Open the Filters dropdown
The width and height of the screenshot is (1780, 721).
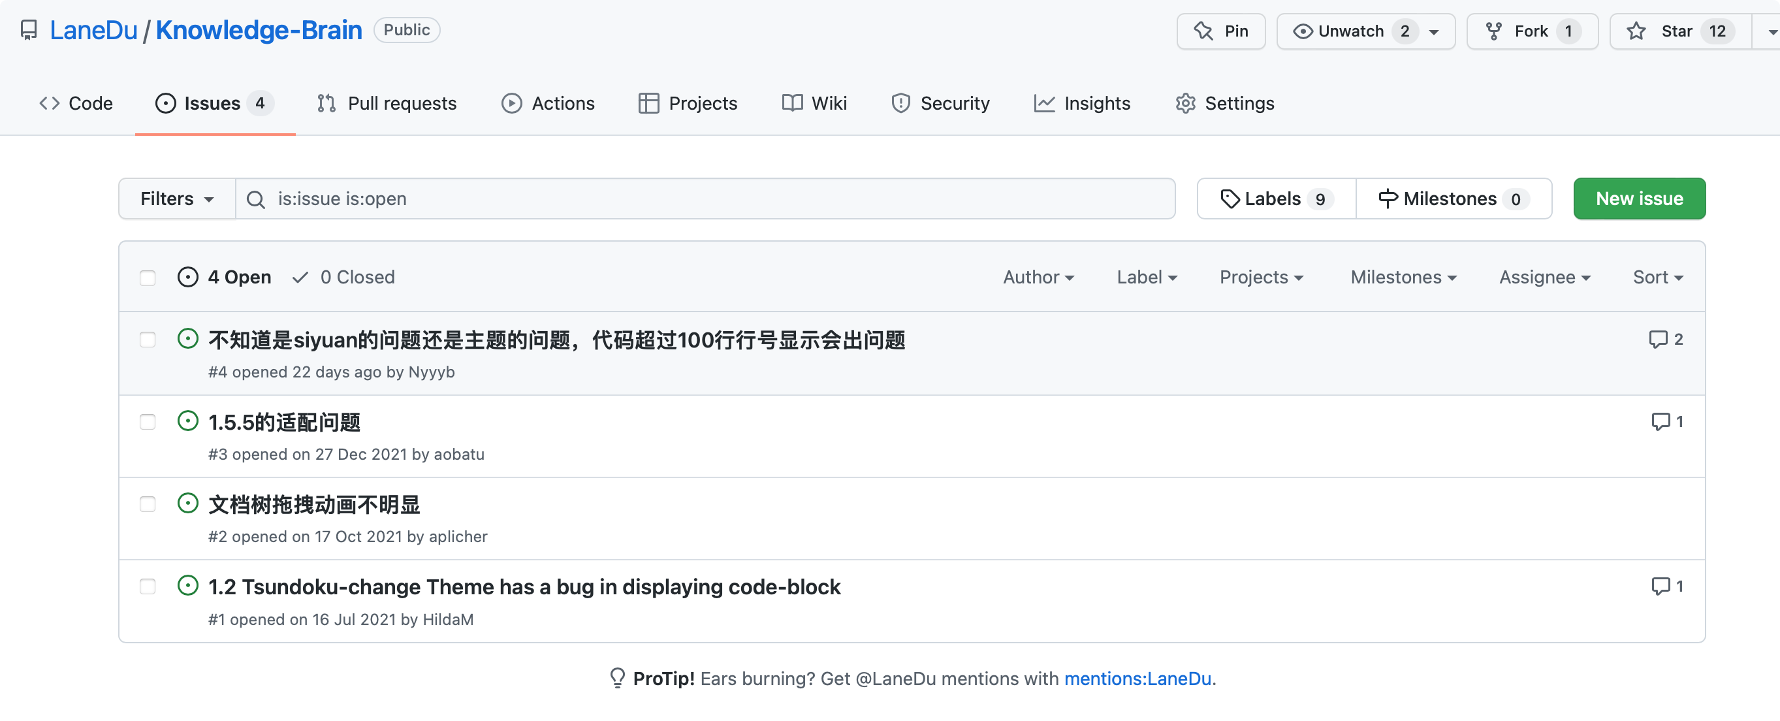177,199
